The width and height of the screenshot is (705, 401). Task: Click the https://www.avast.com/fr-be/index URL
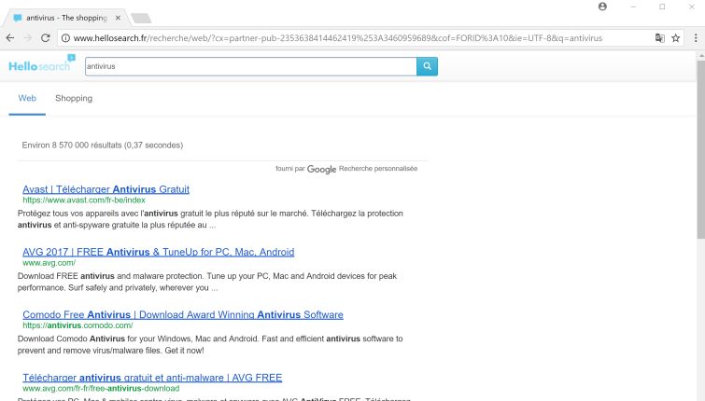[84, 200]
